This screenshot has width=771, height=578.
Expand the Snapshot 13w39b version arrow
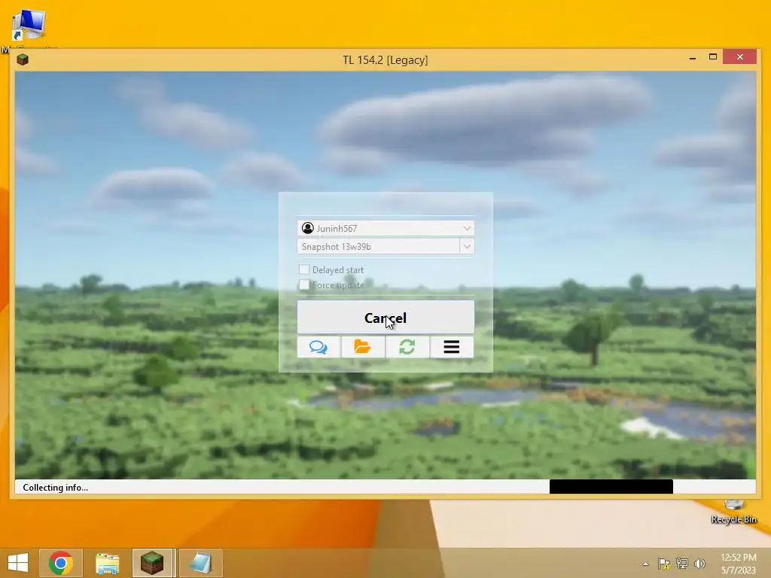467,246
